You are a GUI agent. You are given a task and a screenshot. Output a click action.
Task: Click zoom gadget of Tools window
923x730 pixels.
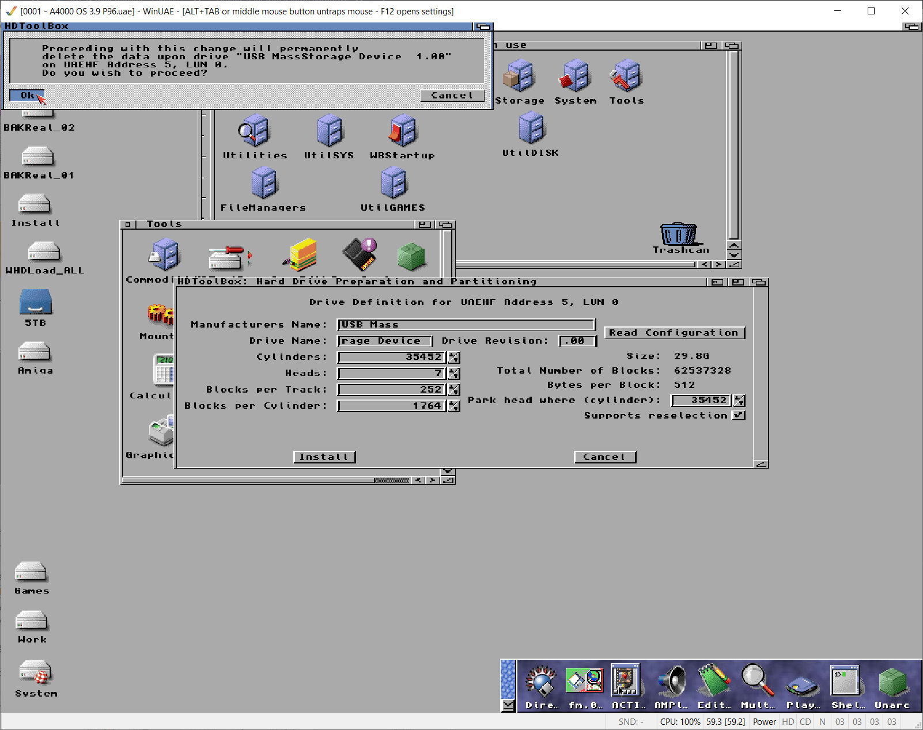point(425,225)
